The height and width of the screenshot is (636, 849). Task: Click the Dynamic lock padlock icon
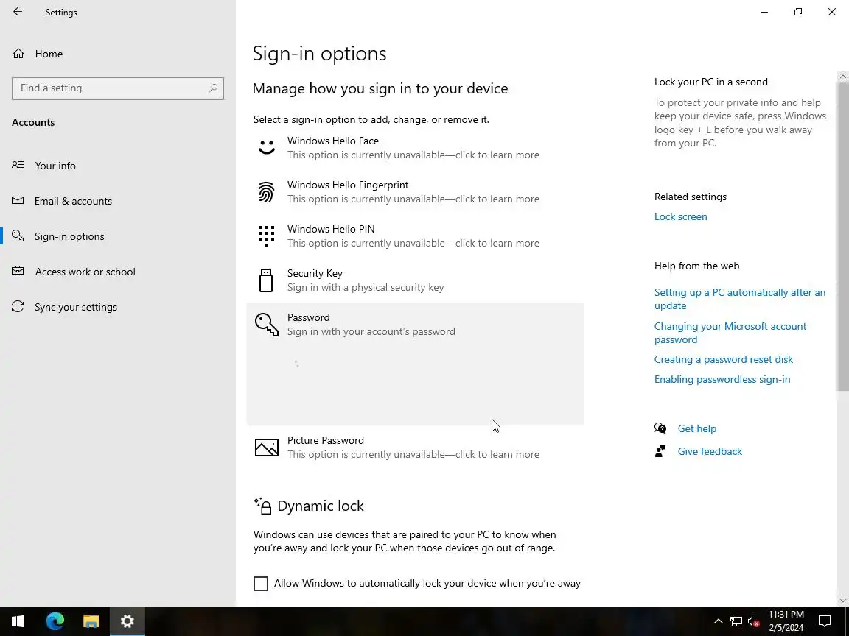pyautogui.click(x=263, y=506)
